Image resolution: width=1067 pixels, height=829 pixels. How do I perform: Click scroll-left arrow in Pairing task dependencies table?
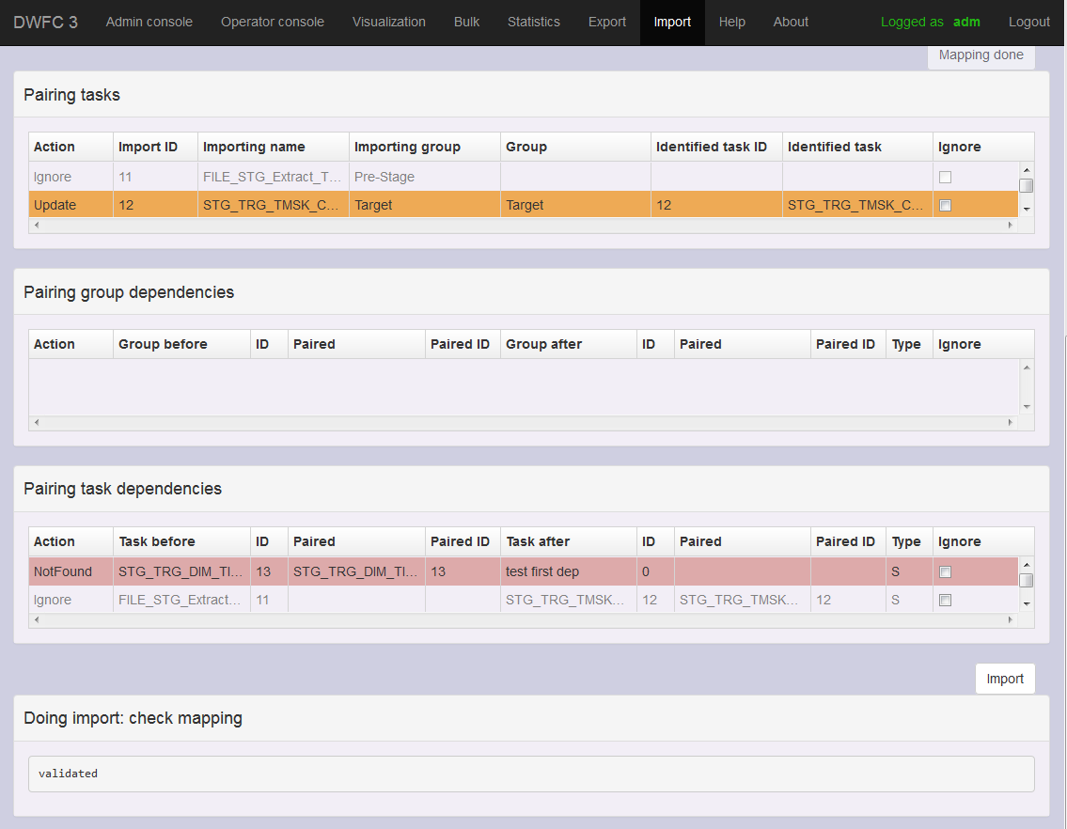pyautogui.click(x=37, y=620)
